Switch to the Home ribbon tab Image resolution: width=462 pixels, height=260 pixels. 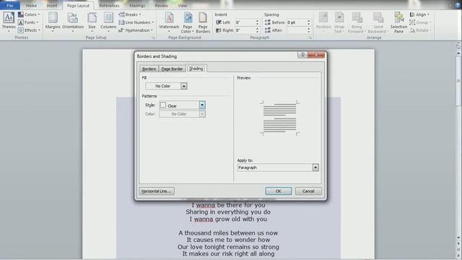(x=31, y=6)
